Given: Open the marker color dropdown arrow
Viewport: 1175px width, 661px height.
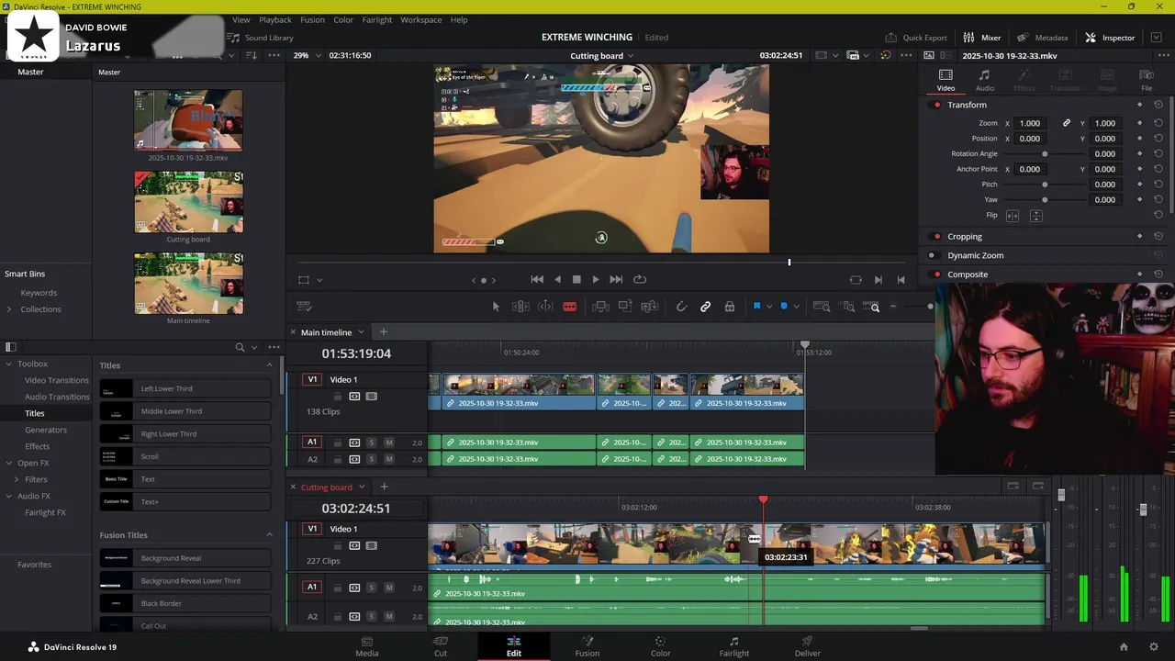Looking at the screenshot, I should [x=796, y=307].
